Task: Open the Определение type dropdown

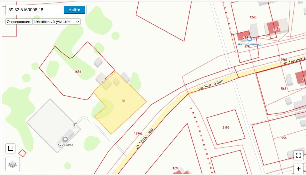Action: [56, 22]
